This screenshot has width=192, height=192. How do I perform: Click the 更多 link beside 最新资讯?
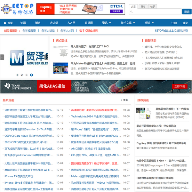click(x=125, y=100)
